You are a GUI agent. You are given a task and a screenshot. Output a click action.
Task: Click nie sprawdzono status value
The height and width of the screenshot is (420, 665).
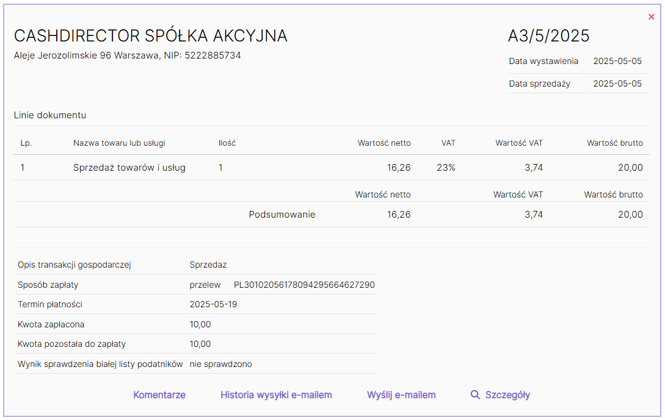tap(221, 364)
